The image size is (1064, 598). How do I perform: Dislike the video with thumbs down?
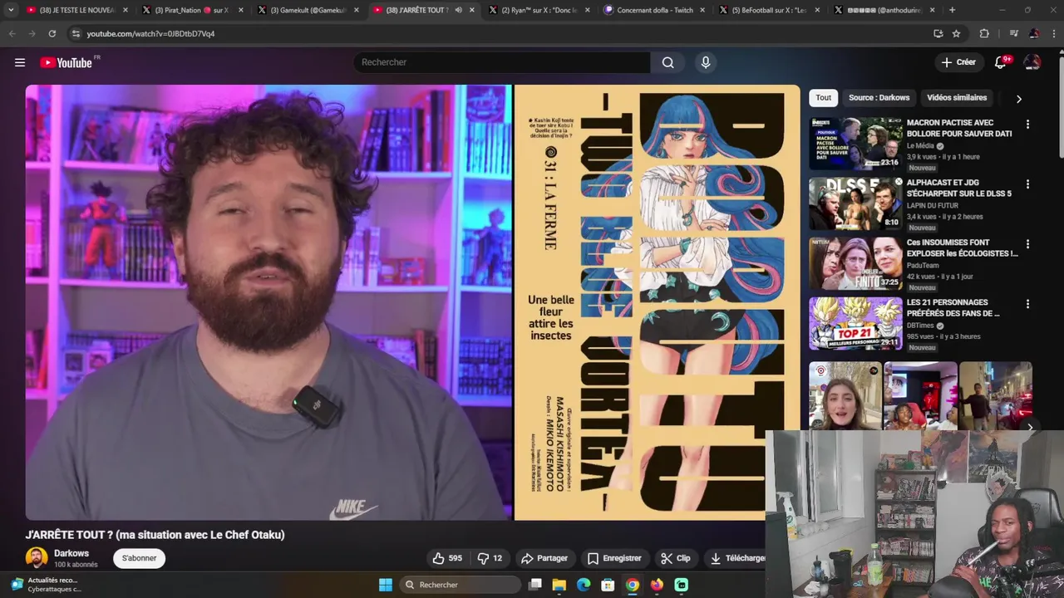tap(490, 558)
